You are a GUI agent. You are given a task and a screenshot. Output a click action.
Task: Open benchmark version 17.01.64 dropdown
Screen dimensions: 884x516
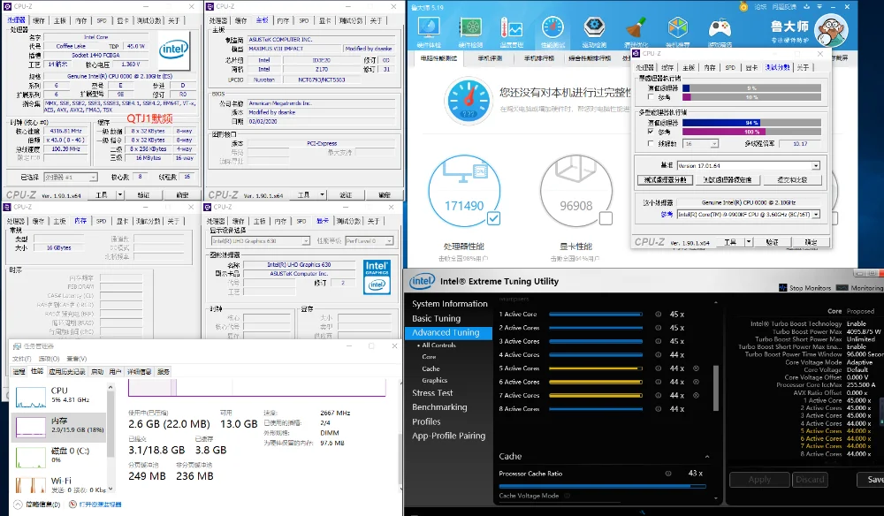[x=816, y=165]
